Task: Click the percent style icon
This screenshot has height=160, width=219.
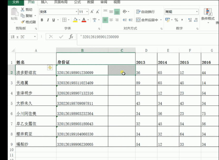Action: (x=176, y=20)
